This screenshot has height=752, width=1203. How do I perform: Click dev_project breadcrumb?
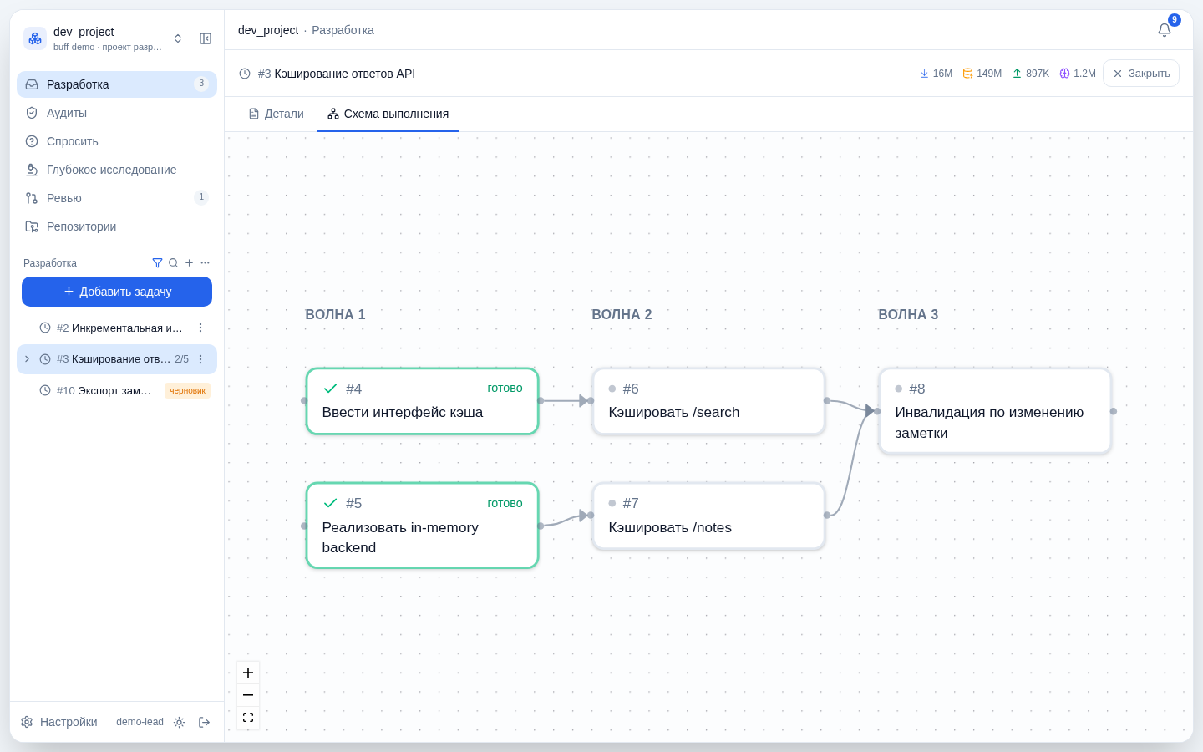click(x=268, y=30)
